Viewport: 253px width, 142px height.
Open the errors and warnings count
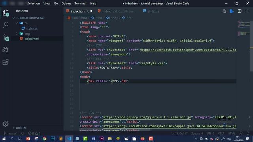[34, 133]
